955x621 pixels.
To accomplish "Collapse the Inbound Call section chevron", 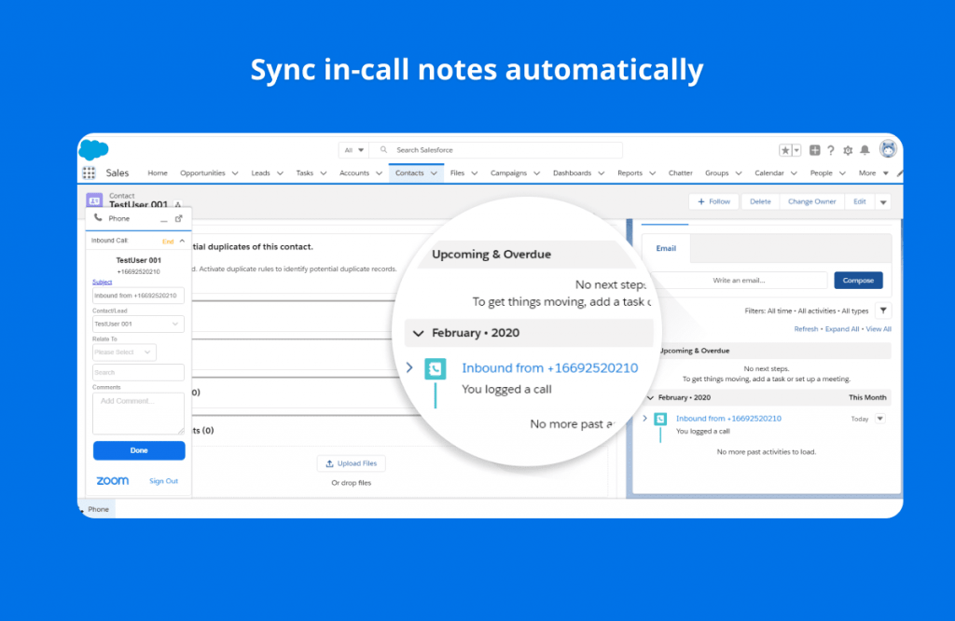I will 182,241.
